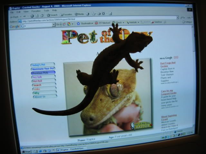Expand the Google search box dropdown
206x154 pixels.
click(53, 24)
